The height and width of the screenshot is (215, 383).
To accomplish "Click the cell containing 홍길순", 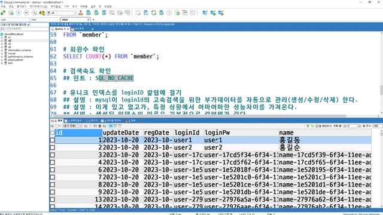I will pyautogui.click(x=325, y=148).
